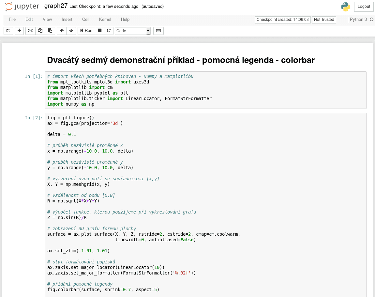This screenshot has width=375, height=297.
Task: Click the Not Trusted button
Action: click(x=324, y=20)
